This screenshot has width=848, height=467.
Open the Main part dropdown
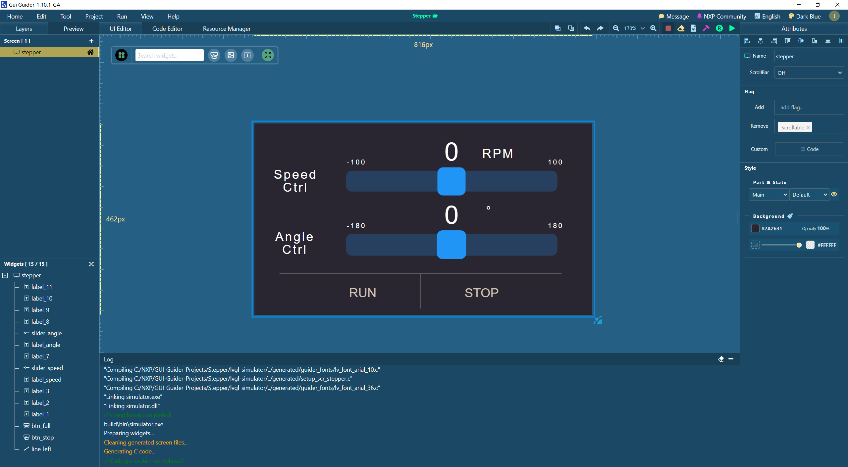(x=769, y=195)
